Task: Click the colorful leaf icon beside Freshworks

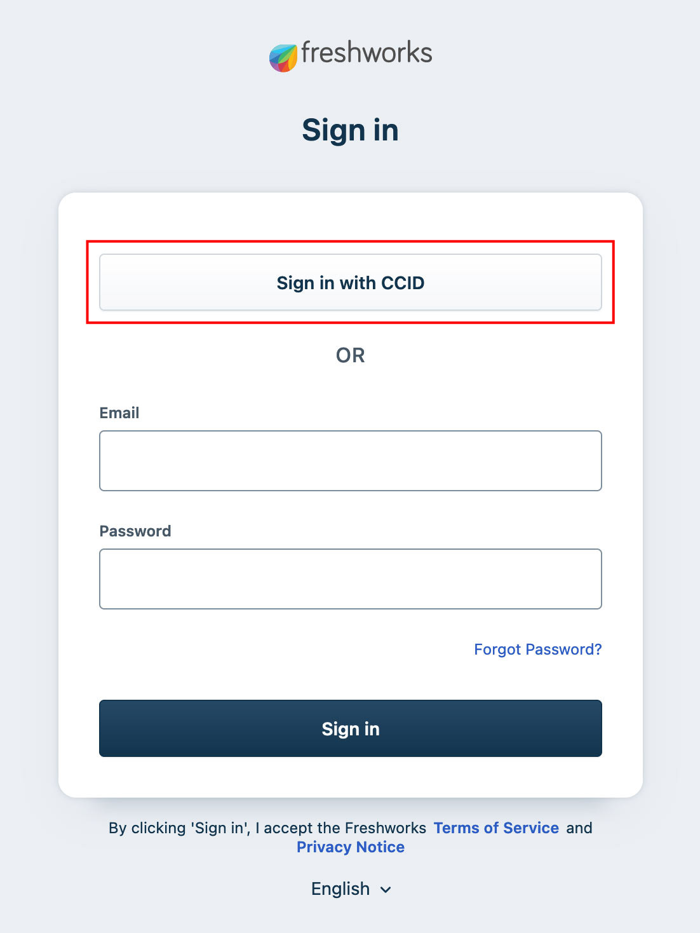Action: [283, 56]
